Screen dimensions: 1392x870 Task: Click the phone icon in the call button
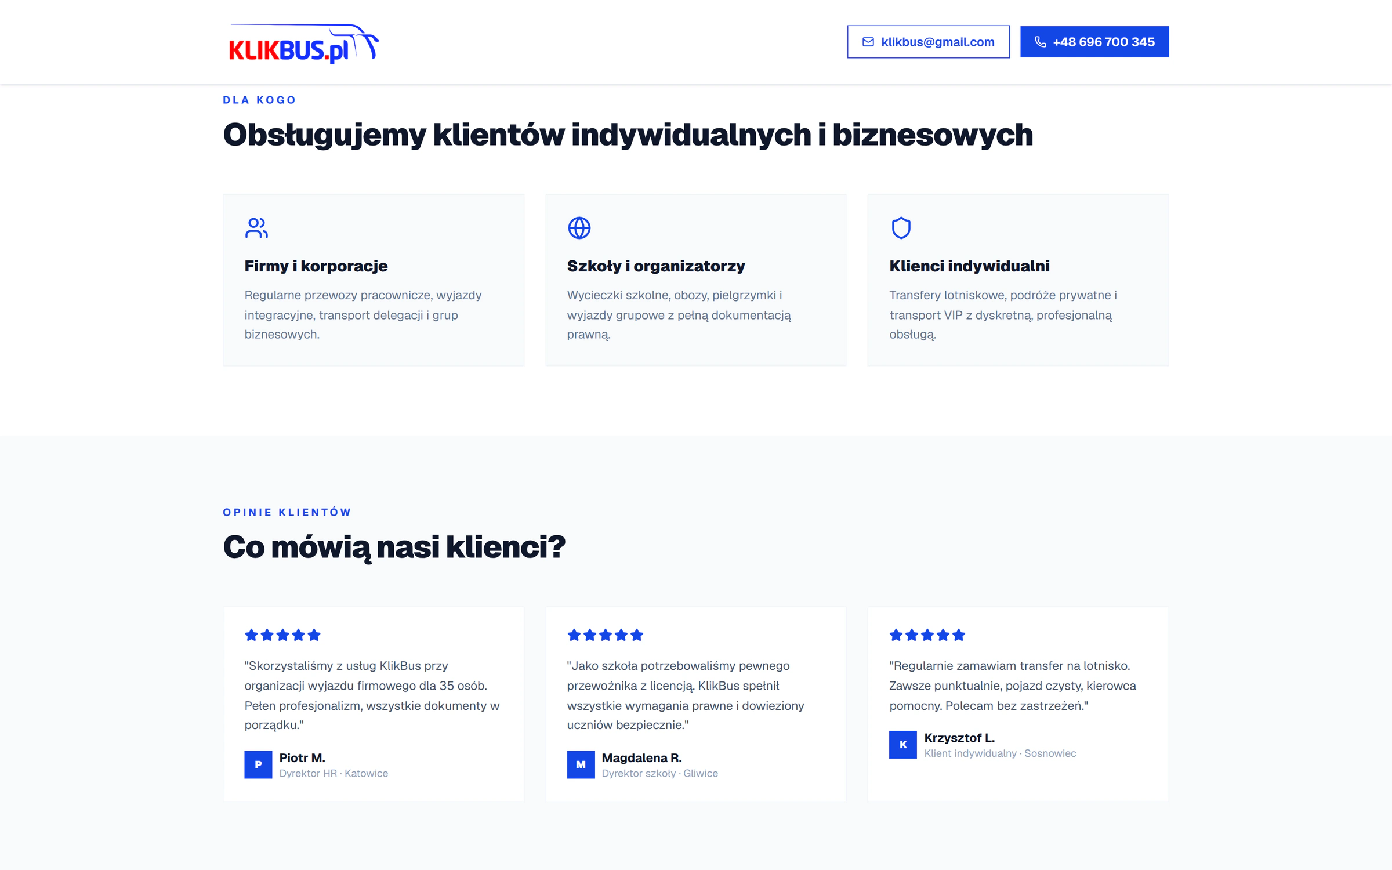coord(1041,42)
